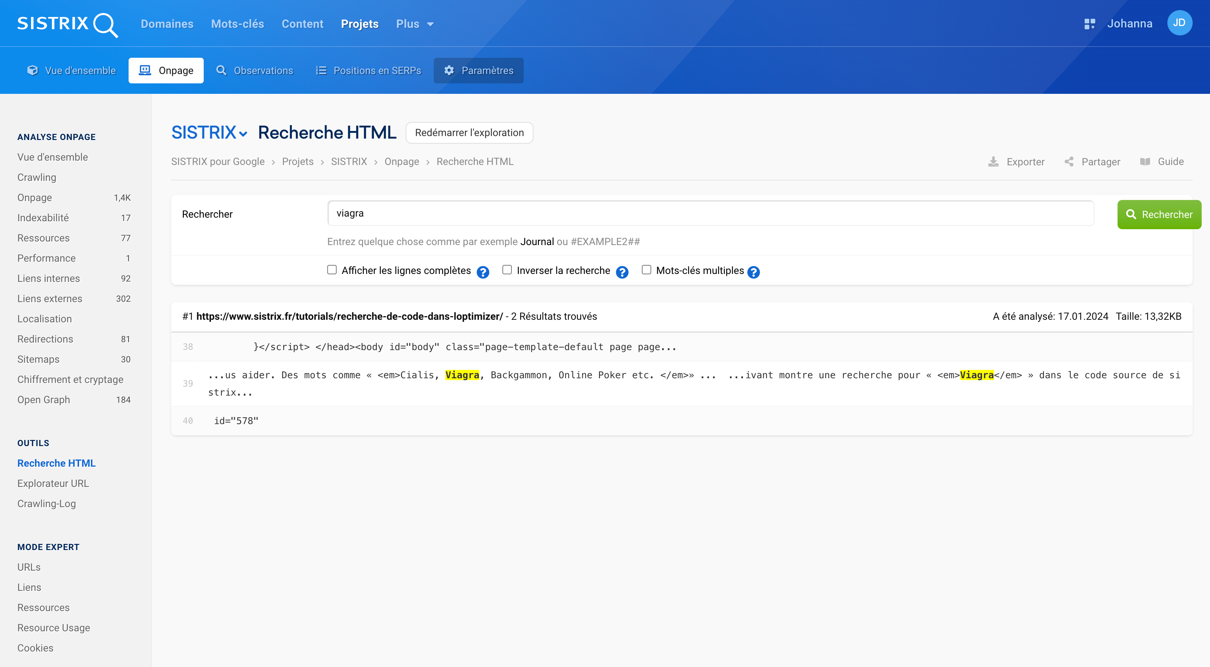
Task: Click the Observations magnifier icon
Action: (x=221, y=70)
